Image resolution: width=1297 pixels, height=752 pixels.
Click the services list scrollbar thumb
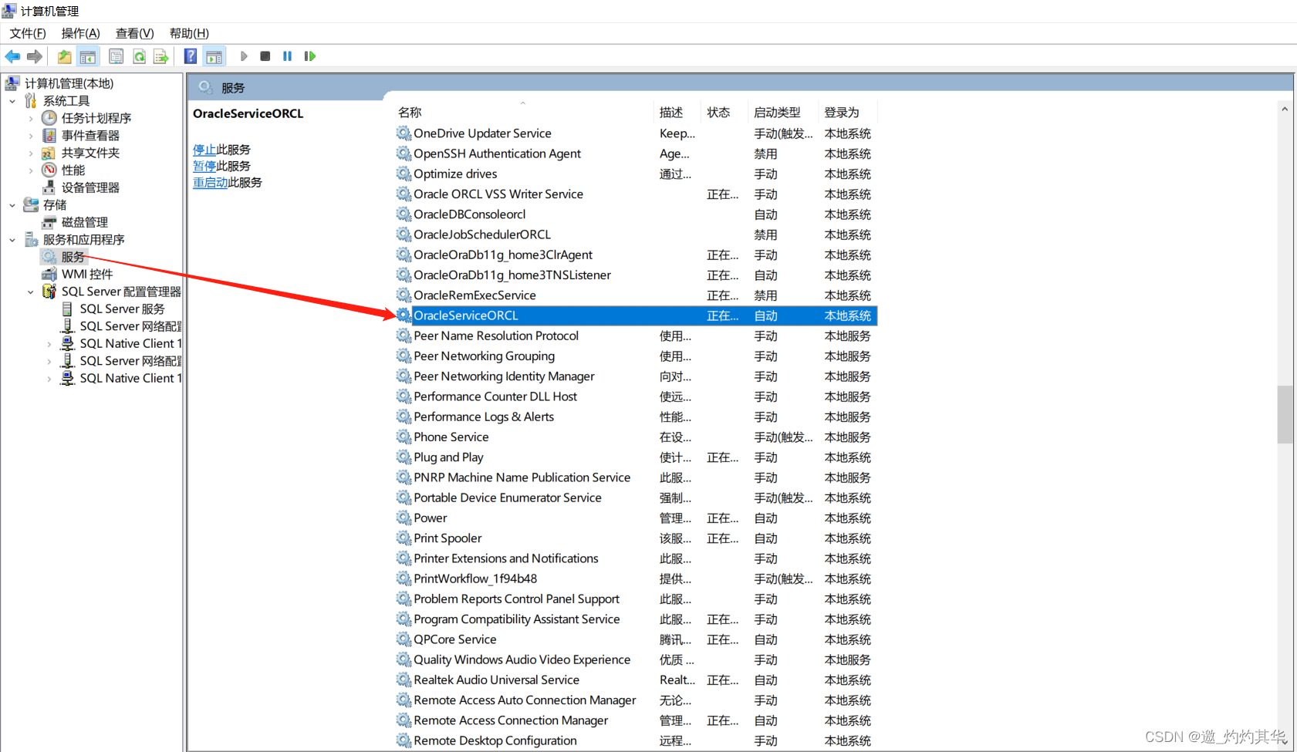[1285, 414]
